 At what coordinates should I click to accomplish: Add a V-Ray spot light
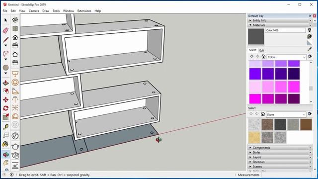pyautogui.click(x=15, y=91)
